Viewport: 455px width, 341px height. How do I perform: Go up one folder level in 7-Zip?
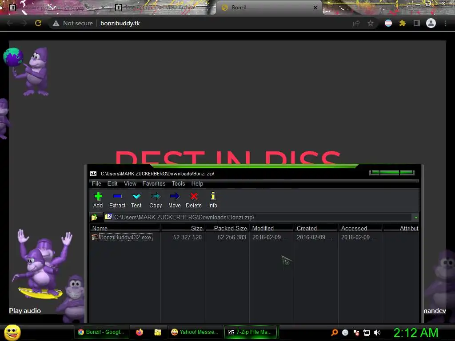point(95,217)
